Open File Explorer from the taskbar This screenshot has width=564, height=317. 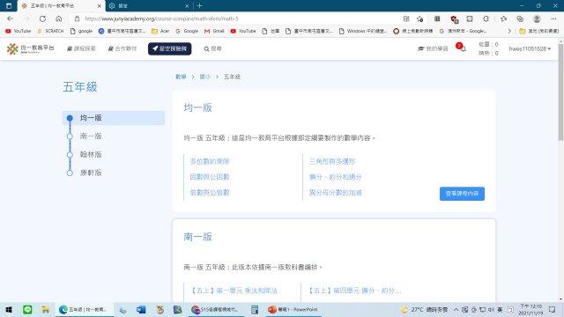pos(45,309)
